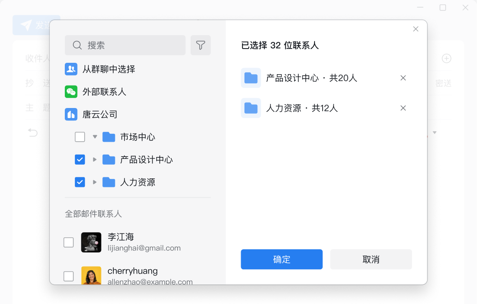Remove 人力资源 from selected contacts
This screenshot has height=304, width=477.
[x=403, y=108]
